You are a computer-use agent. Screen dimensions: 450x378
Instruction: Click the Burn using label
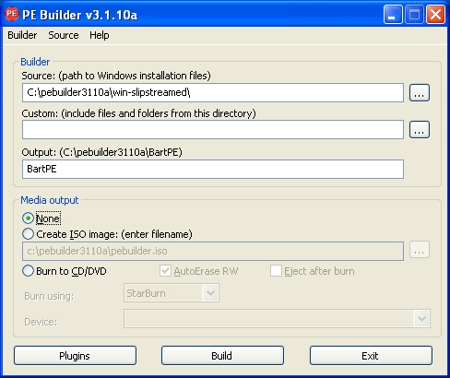point(49,296)
